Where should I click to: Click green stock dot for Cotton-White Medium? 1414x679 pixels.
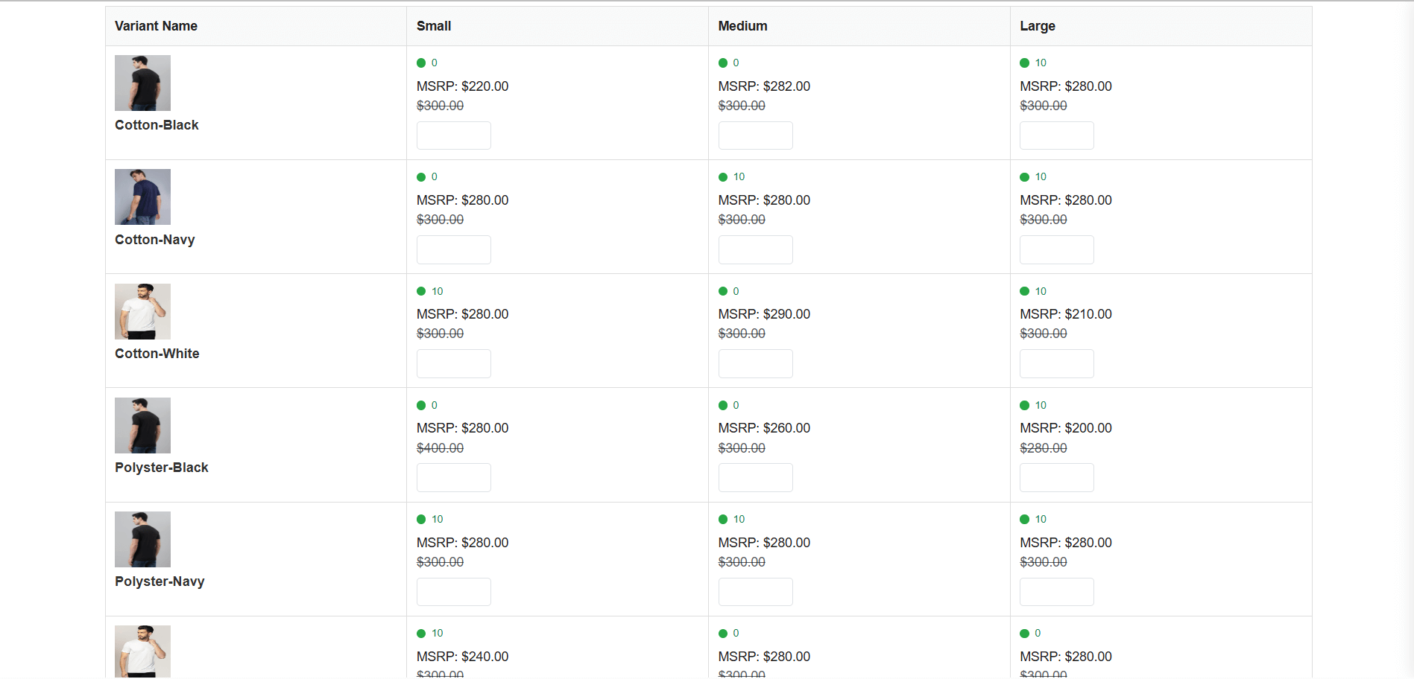pyautogui.click(x=723, y=291)
